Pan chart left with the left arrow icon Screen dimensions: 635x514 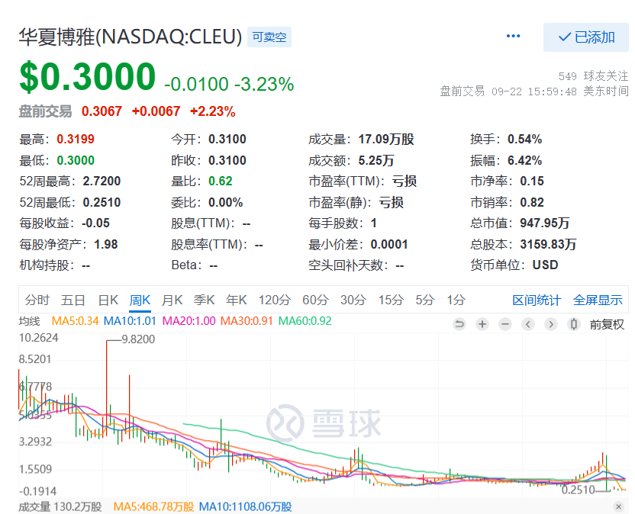(527, 324)
